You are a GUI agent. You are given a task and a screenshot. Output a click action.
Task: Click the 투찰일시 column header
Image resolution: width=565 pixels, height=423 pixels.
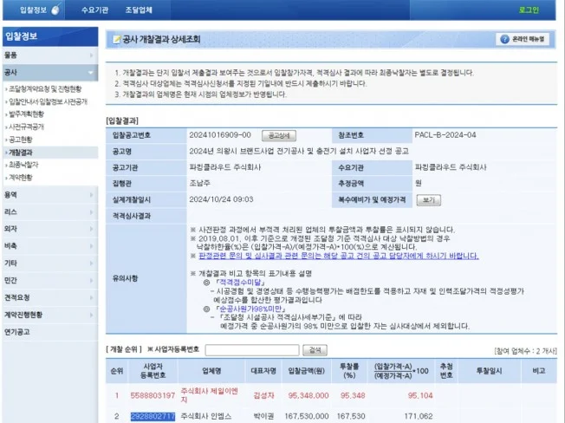(490, 371)
